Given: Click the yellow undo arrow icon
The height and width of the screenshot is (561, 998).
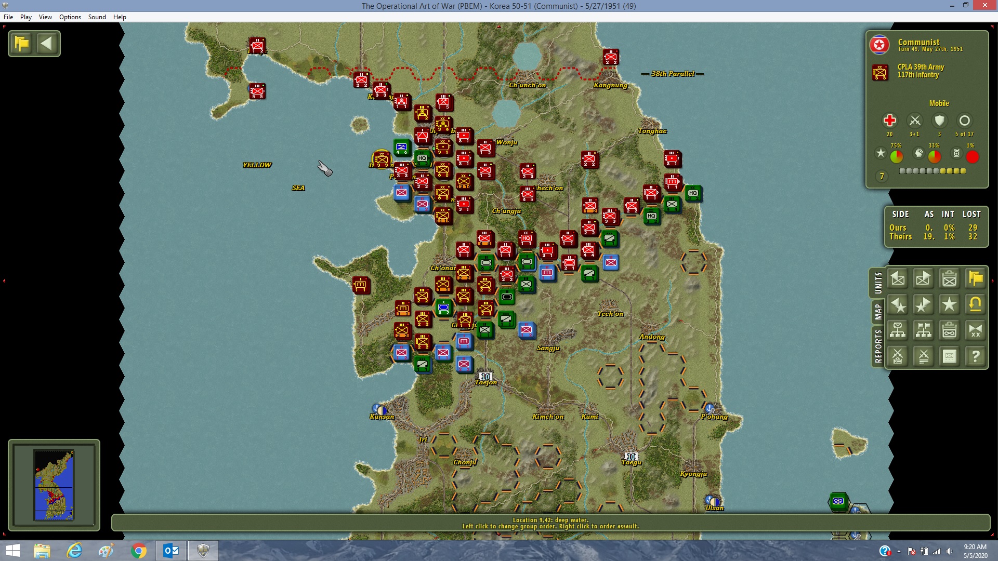Looking at the screenshot, I should tap(976, 304).
